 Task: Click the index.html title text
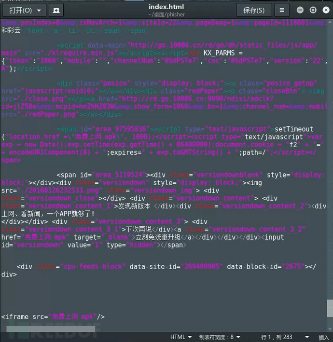click(166, 7)
